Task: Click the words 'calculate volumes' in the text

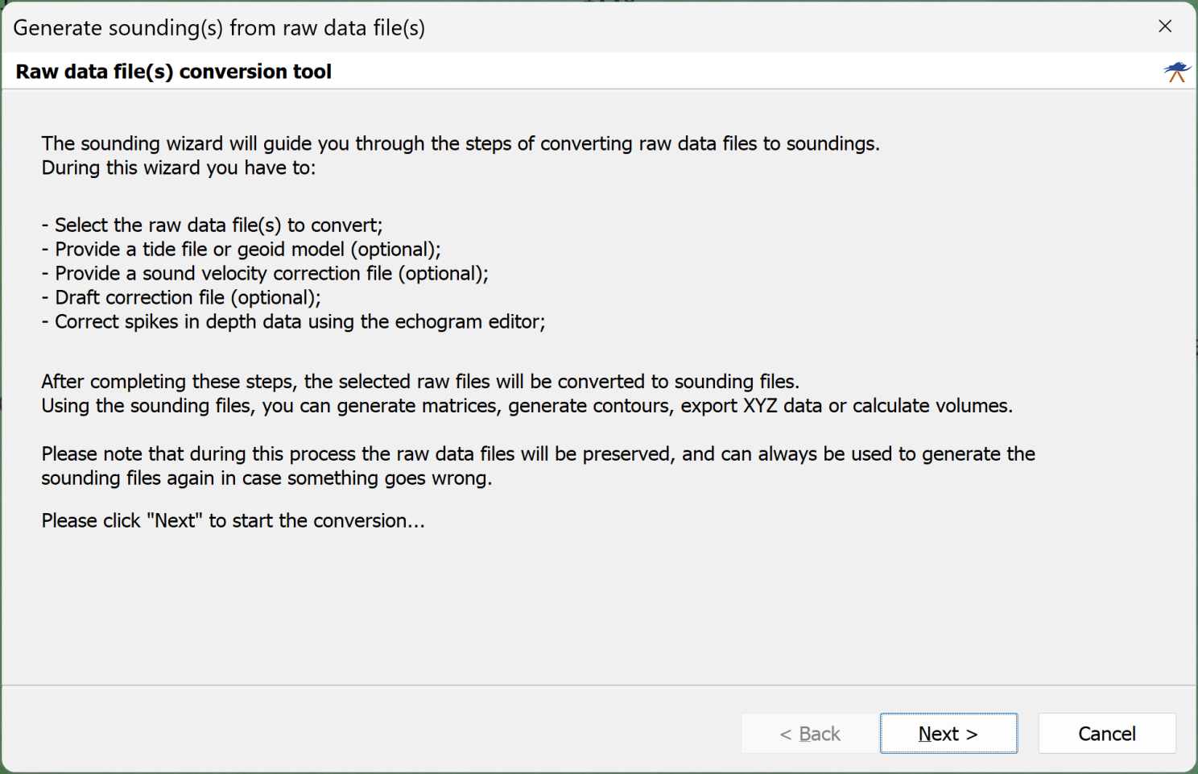Action: pyautogui.click(x=931, y=405)
